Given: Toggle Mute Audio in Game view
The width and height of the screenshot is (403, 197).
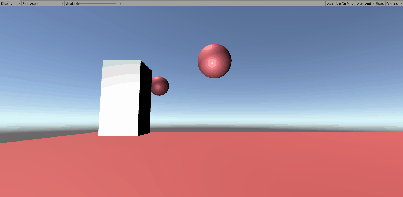Looking at the screenshot, I should 365,4.
